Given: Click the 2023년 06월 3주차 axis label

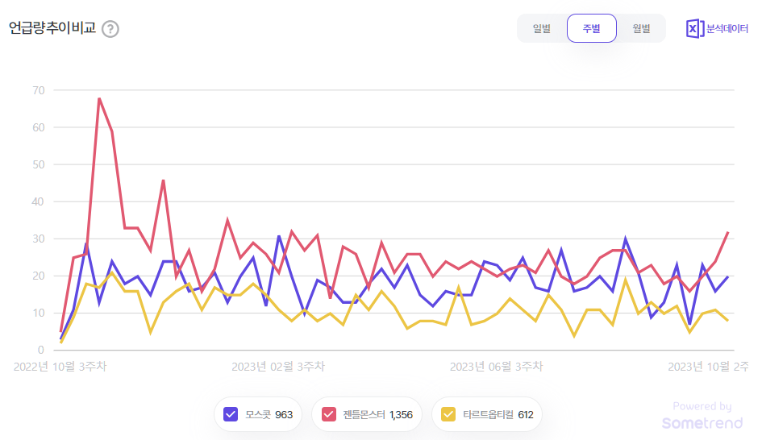Looking at the screenshot, I should [496, 366].
